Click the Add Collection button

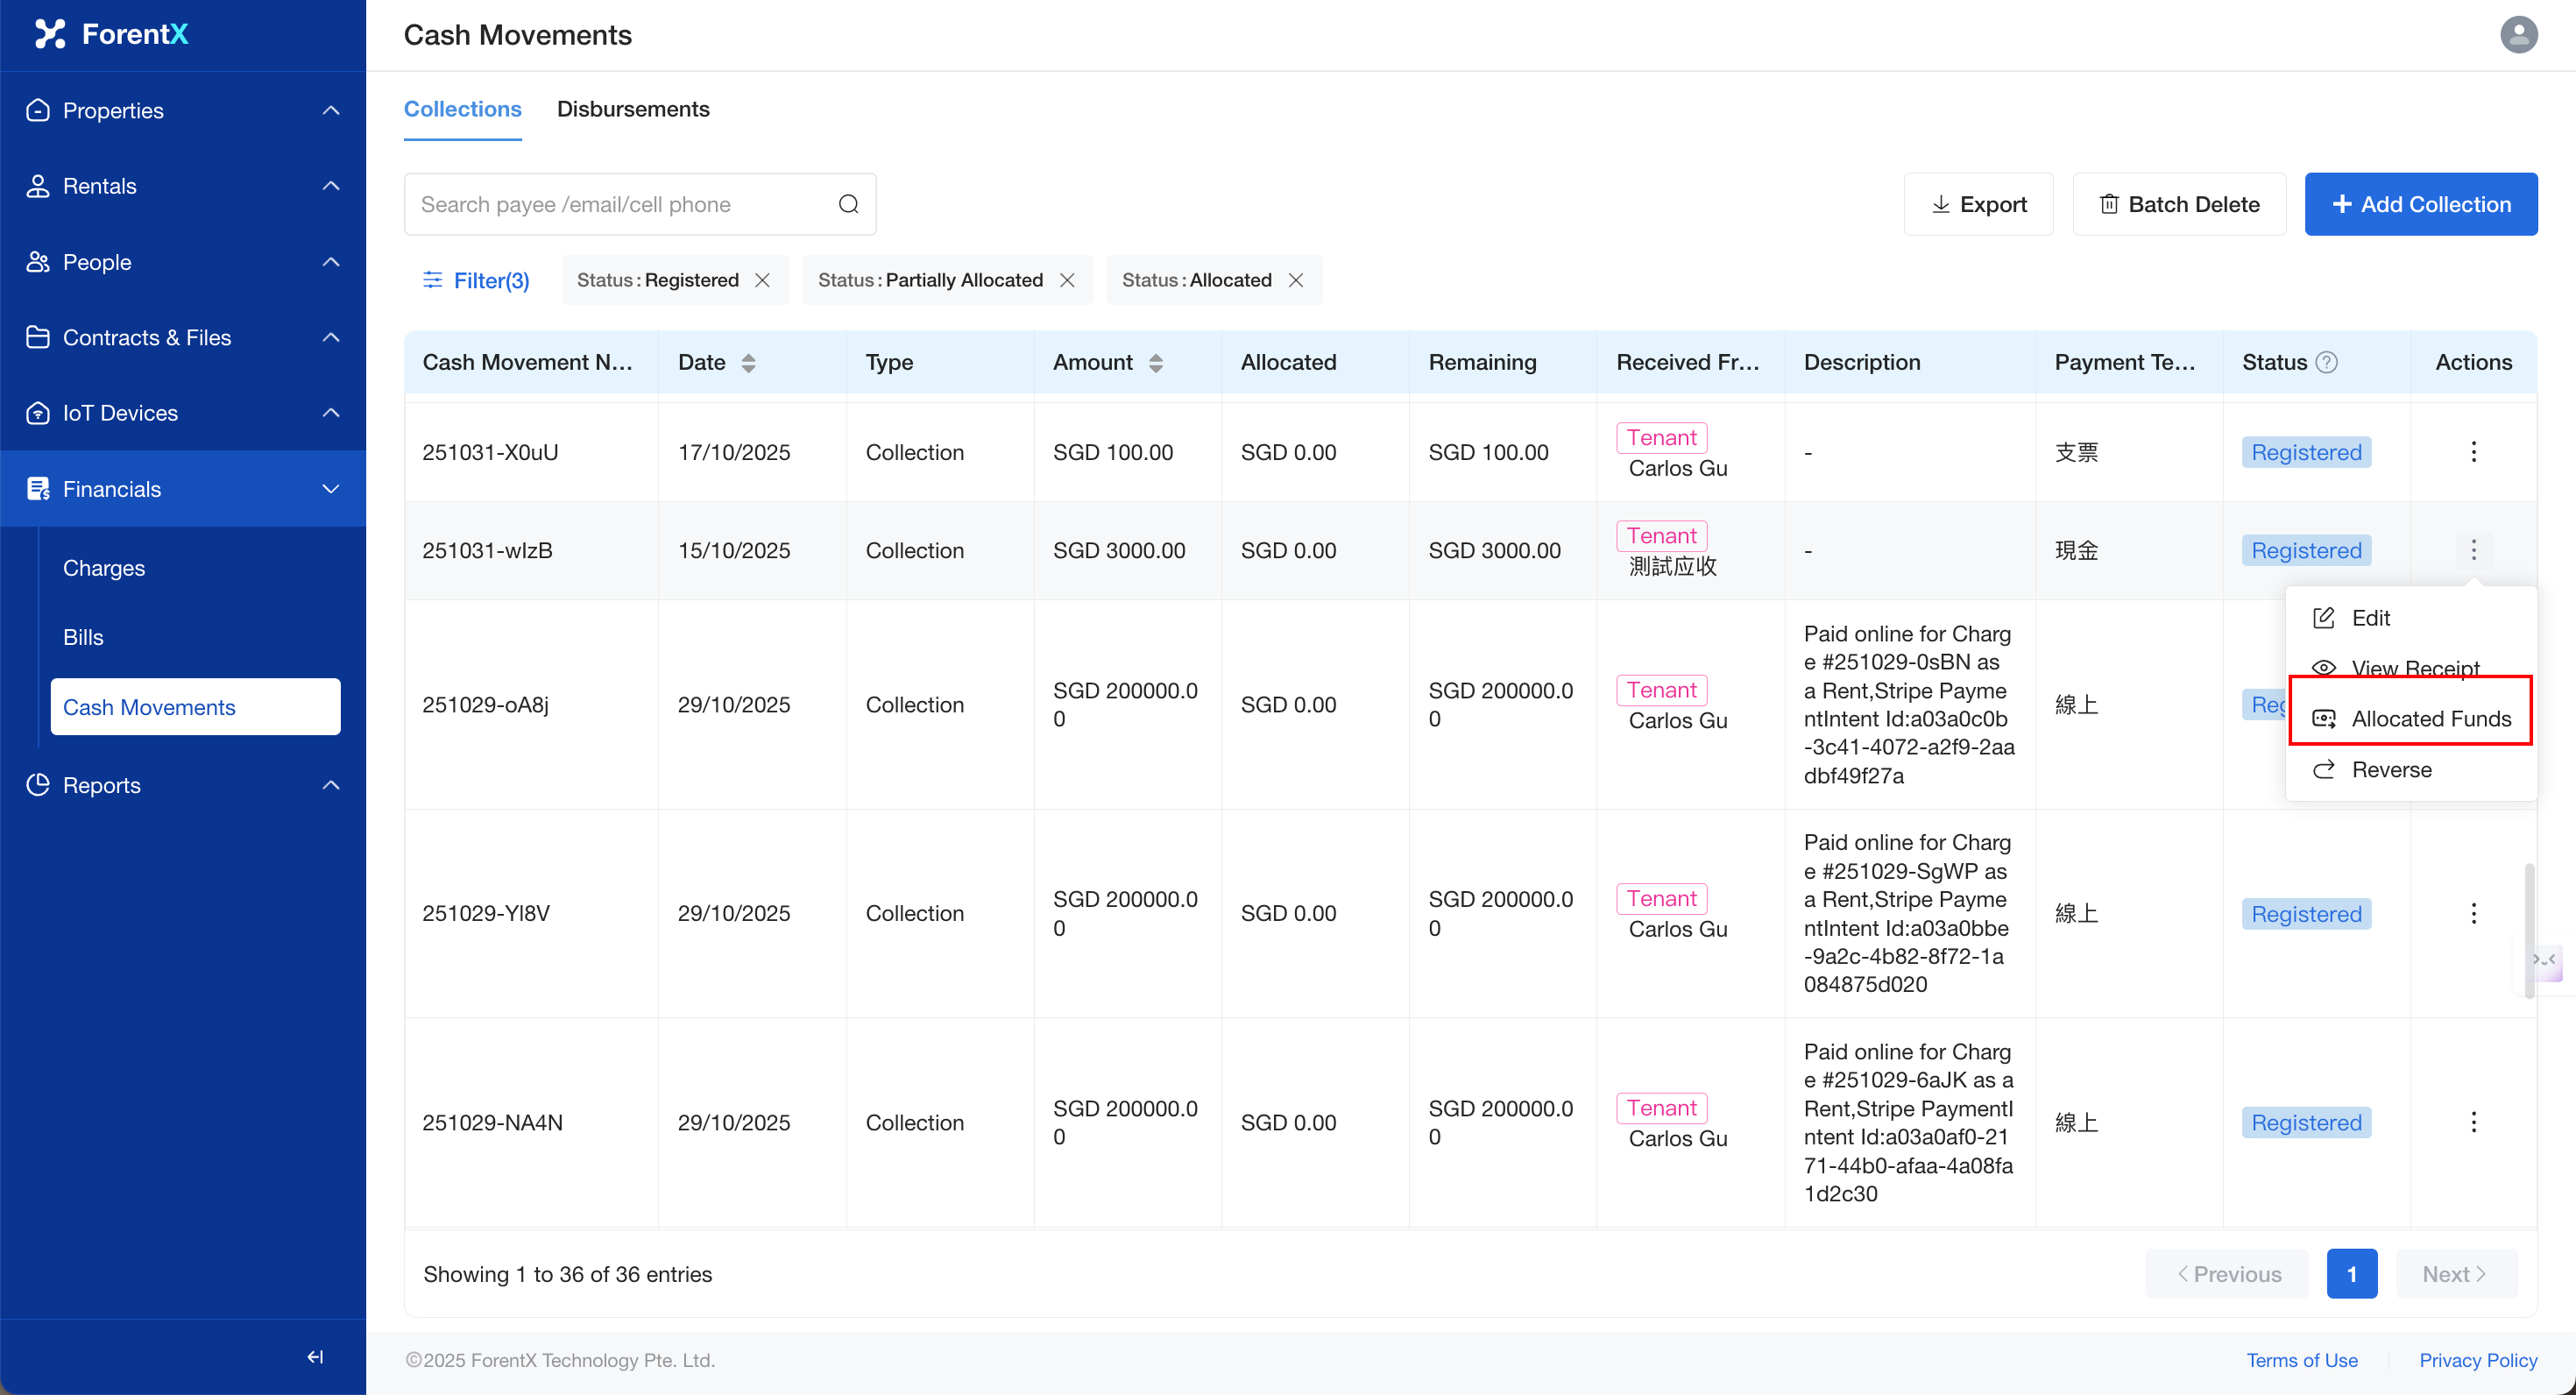(2420, 204)
